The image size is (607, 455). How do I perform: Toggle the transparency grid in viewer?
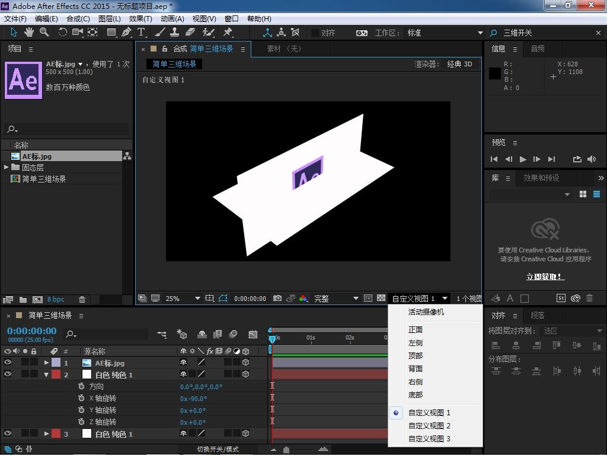point(381,299)
